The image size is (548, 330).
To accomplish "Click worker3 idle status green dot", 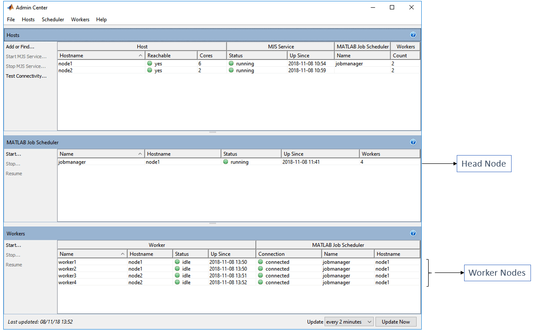I will (x=177, y=276).
